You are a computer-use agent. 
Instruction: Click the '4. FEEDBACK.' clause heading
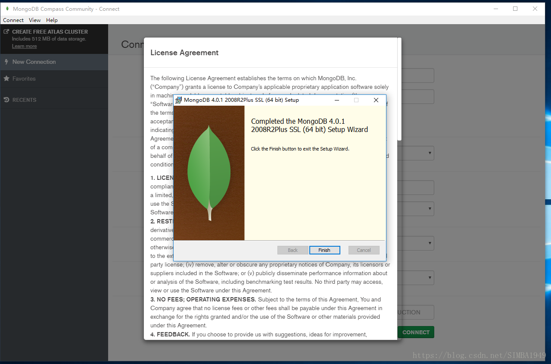[170, 334]
